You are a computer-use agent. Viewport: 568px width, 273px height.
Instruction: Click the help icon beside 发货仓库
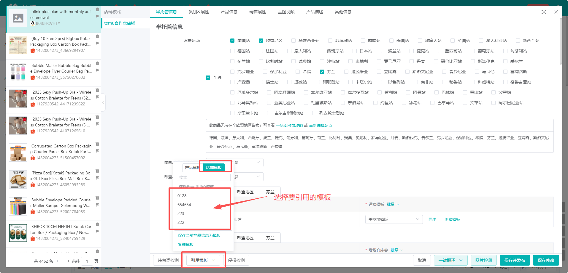(386, 250)
